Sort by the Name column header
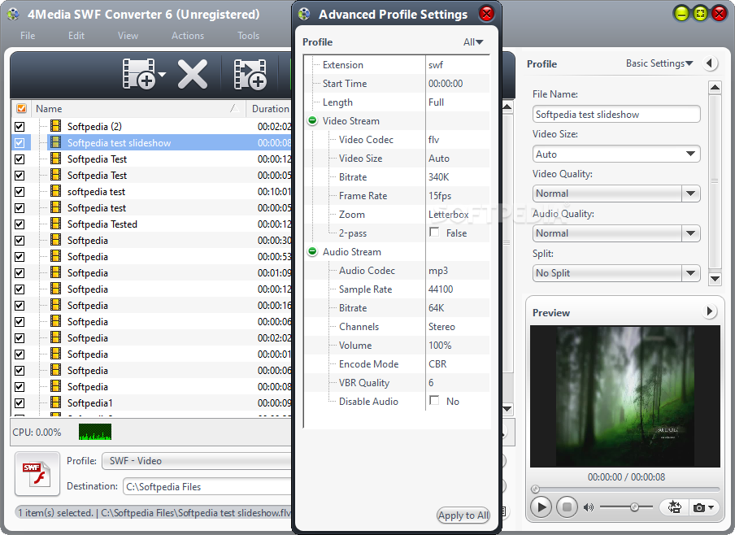The width and height of the screenshot is (735, 535). tap(139, 108)
